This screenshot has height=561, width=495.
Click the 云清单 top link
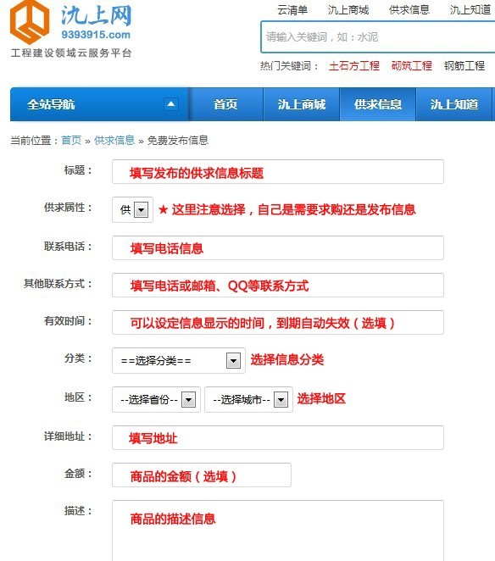coord(292,10)
